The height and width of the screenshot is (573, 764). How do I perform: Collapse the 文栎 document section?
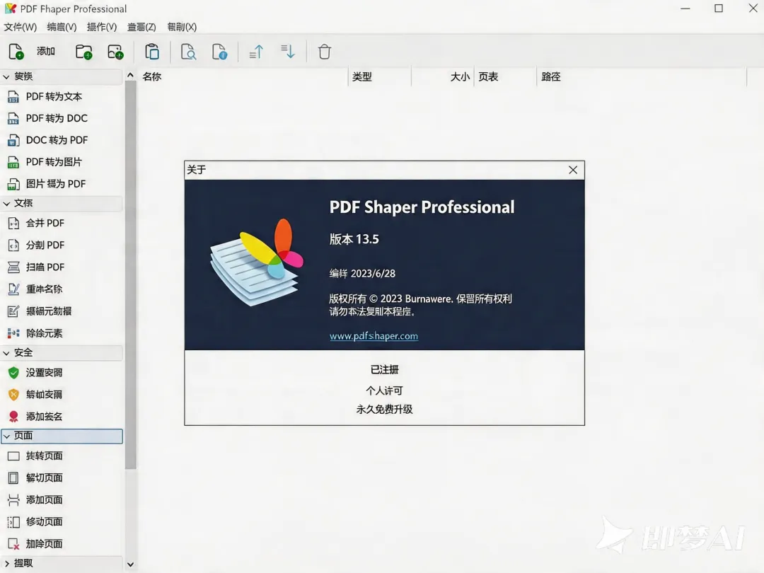(x=62, y=203)
